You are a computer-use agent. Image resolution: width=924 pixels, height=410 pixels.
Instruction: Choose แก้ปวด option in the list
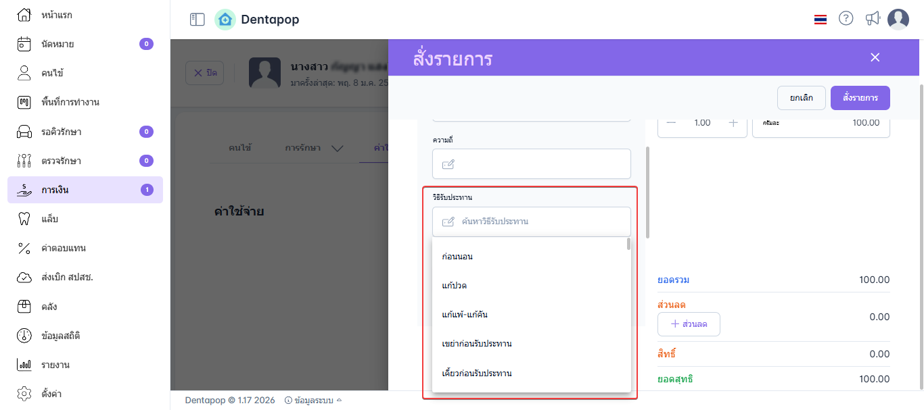click(x=454, y=286)
